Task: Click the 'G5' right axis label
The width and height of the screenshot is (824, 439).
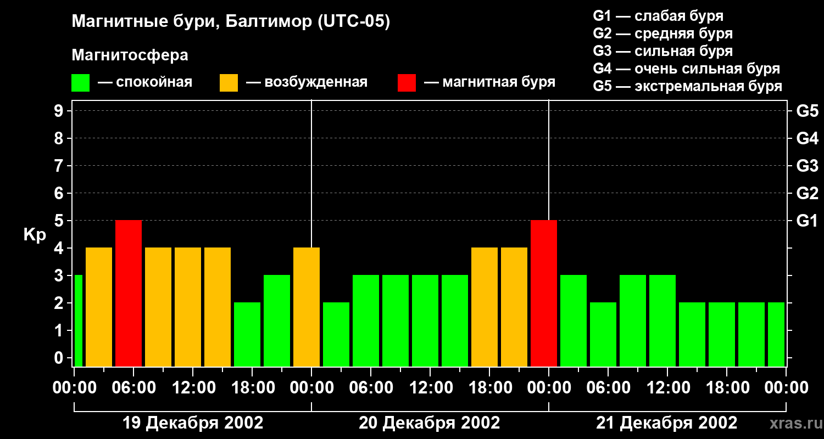Action: [x=807, y=111]
